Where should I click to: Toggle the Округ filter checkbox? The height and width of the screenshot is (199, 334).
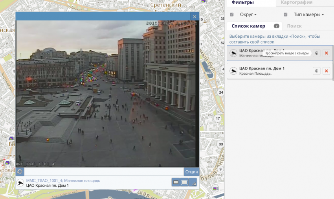(232, 15)
